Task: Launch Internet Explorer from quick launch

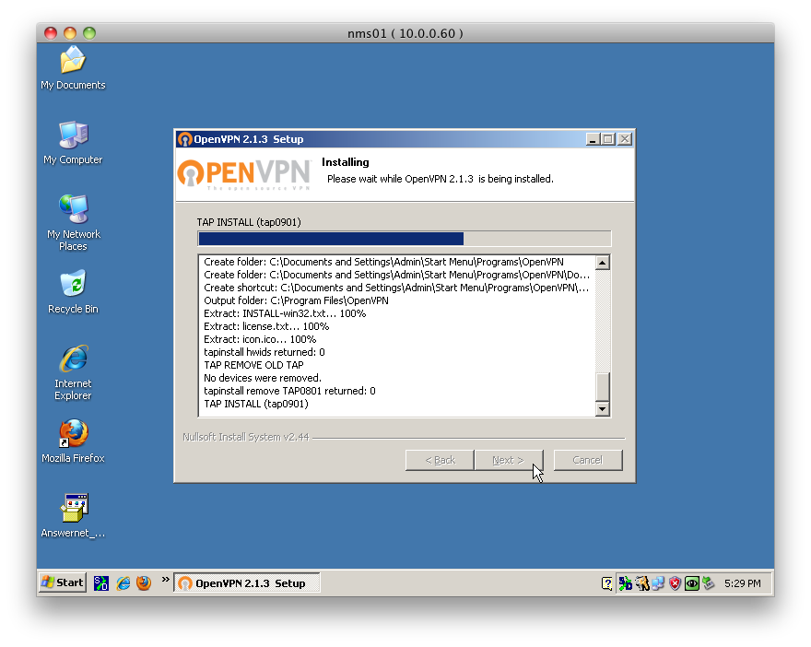Action: click(x=123, y=583)
